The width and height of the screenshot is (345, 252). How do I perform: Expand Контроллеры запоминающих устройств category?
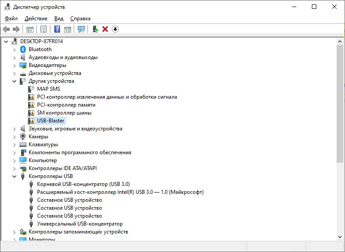[x=14, y=232]
